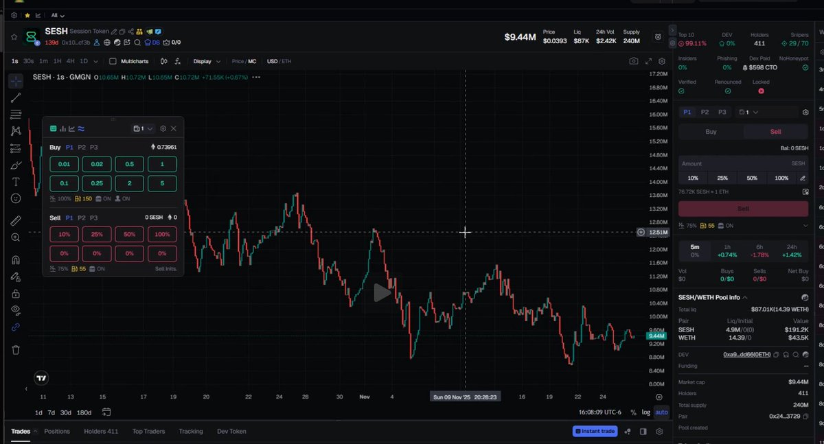Select the ruler measure tool
The width and height of the screenshot is (824, 444).
(x=16, y=220)
